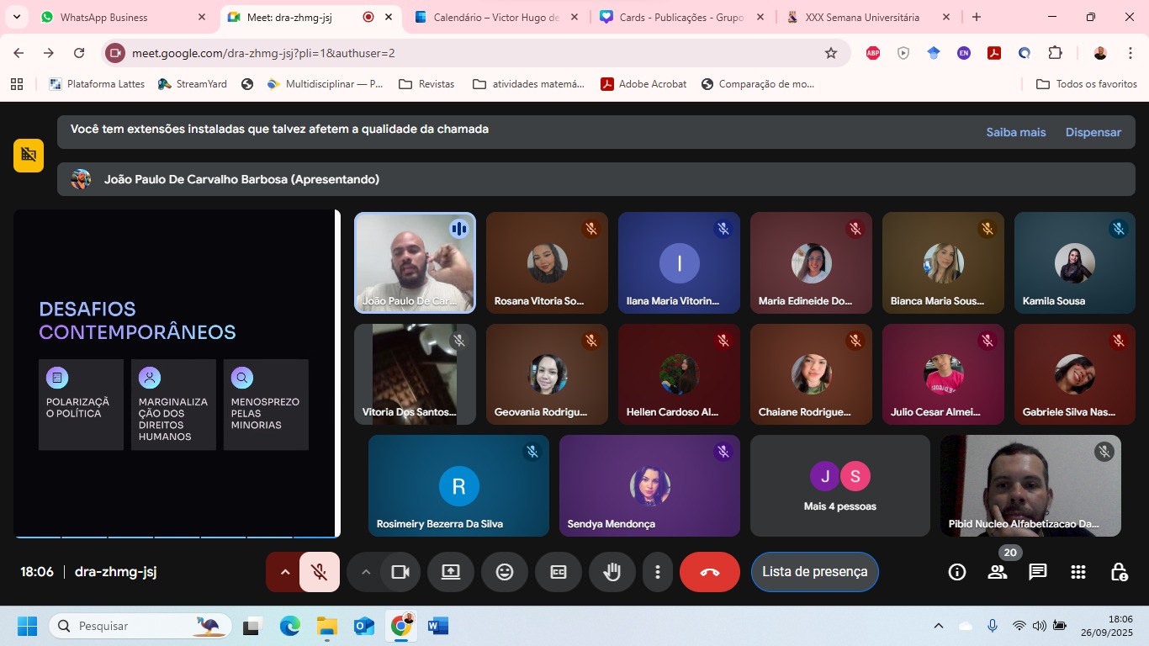Click the host controls lock icon
This screenshot has width=1149, height=646.
click(1119, 572)
